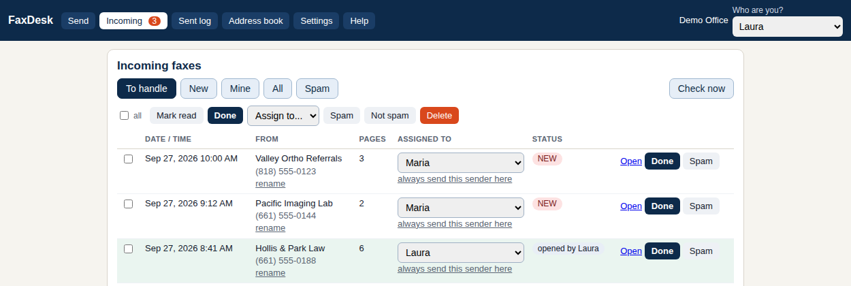Screen dimensions: 851x286
Task: Check the Pacific Imaging Lab row checkbox
Action: 128,204
